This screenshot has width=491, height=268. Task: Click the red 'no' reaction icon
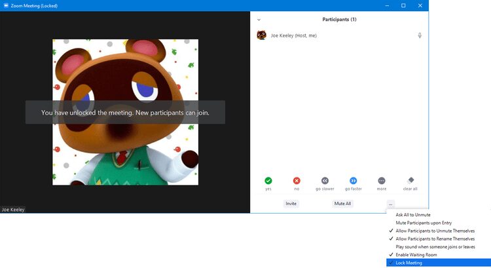pyautogui.click(x=297, y=180)
